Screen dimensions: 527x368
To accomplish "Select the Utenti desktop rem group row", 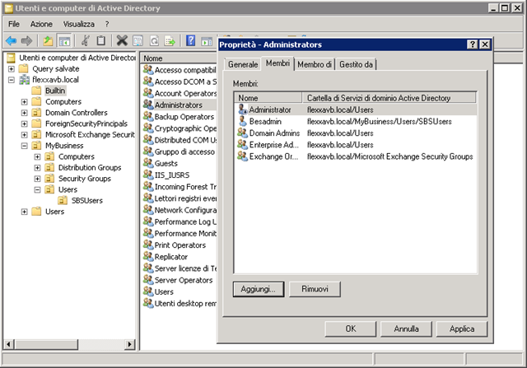I will (180, 303).
